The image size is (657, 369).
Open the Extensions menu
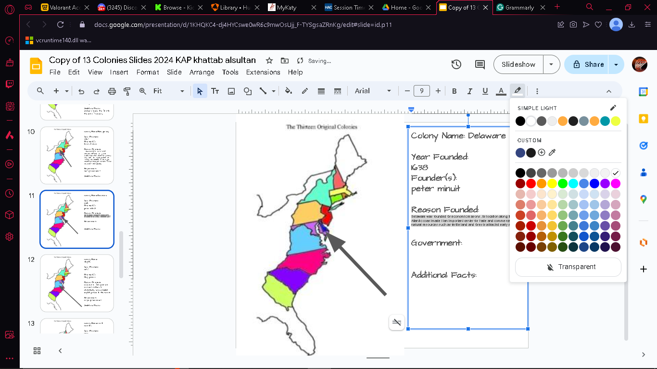click(x=263, y=72)
